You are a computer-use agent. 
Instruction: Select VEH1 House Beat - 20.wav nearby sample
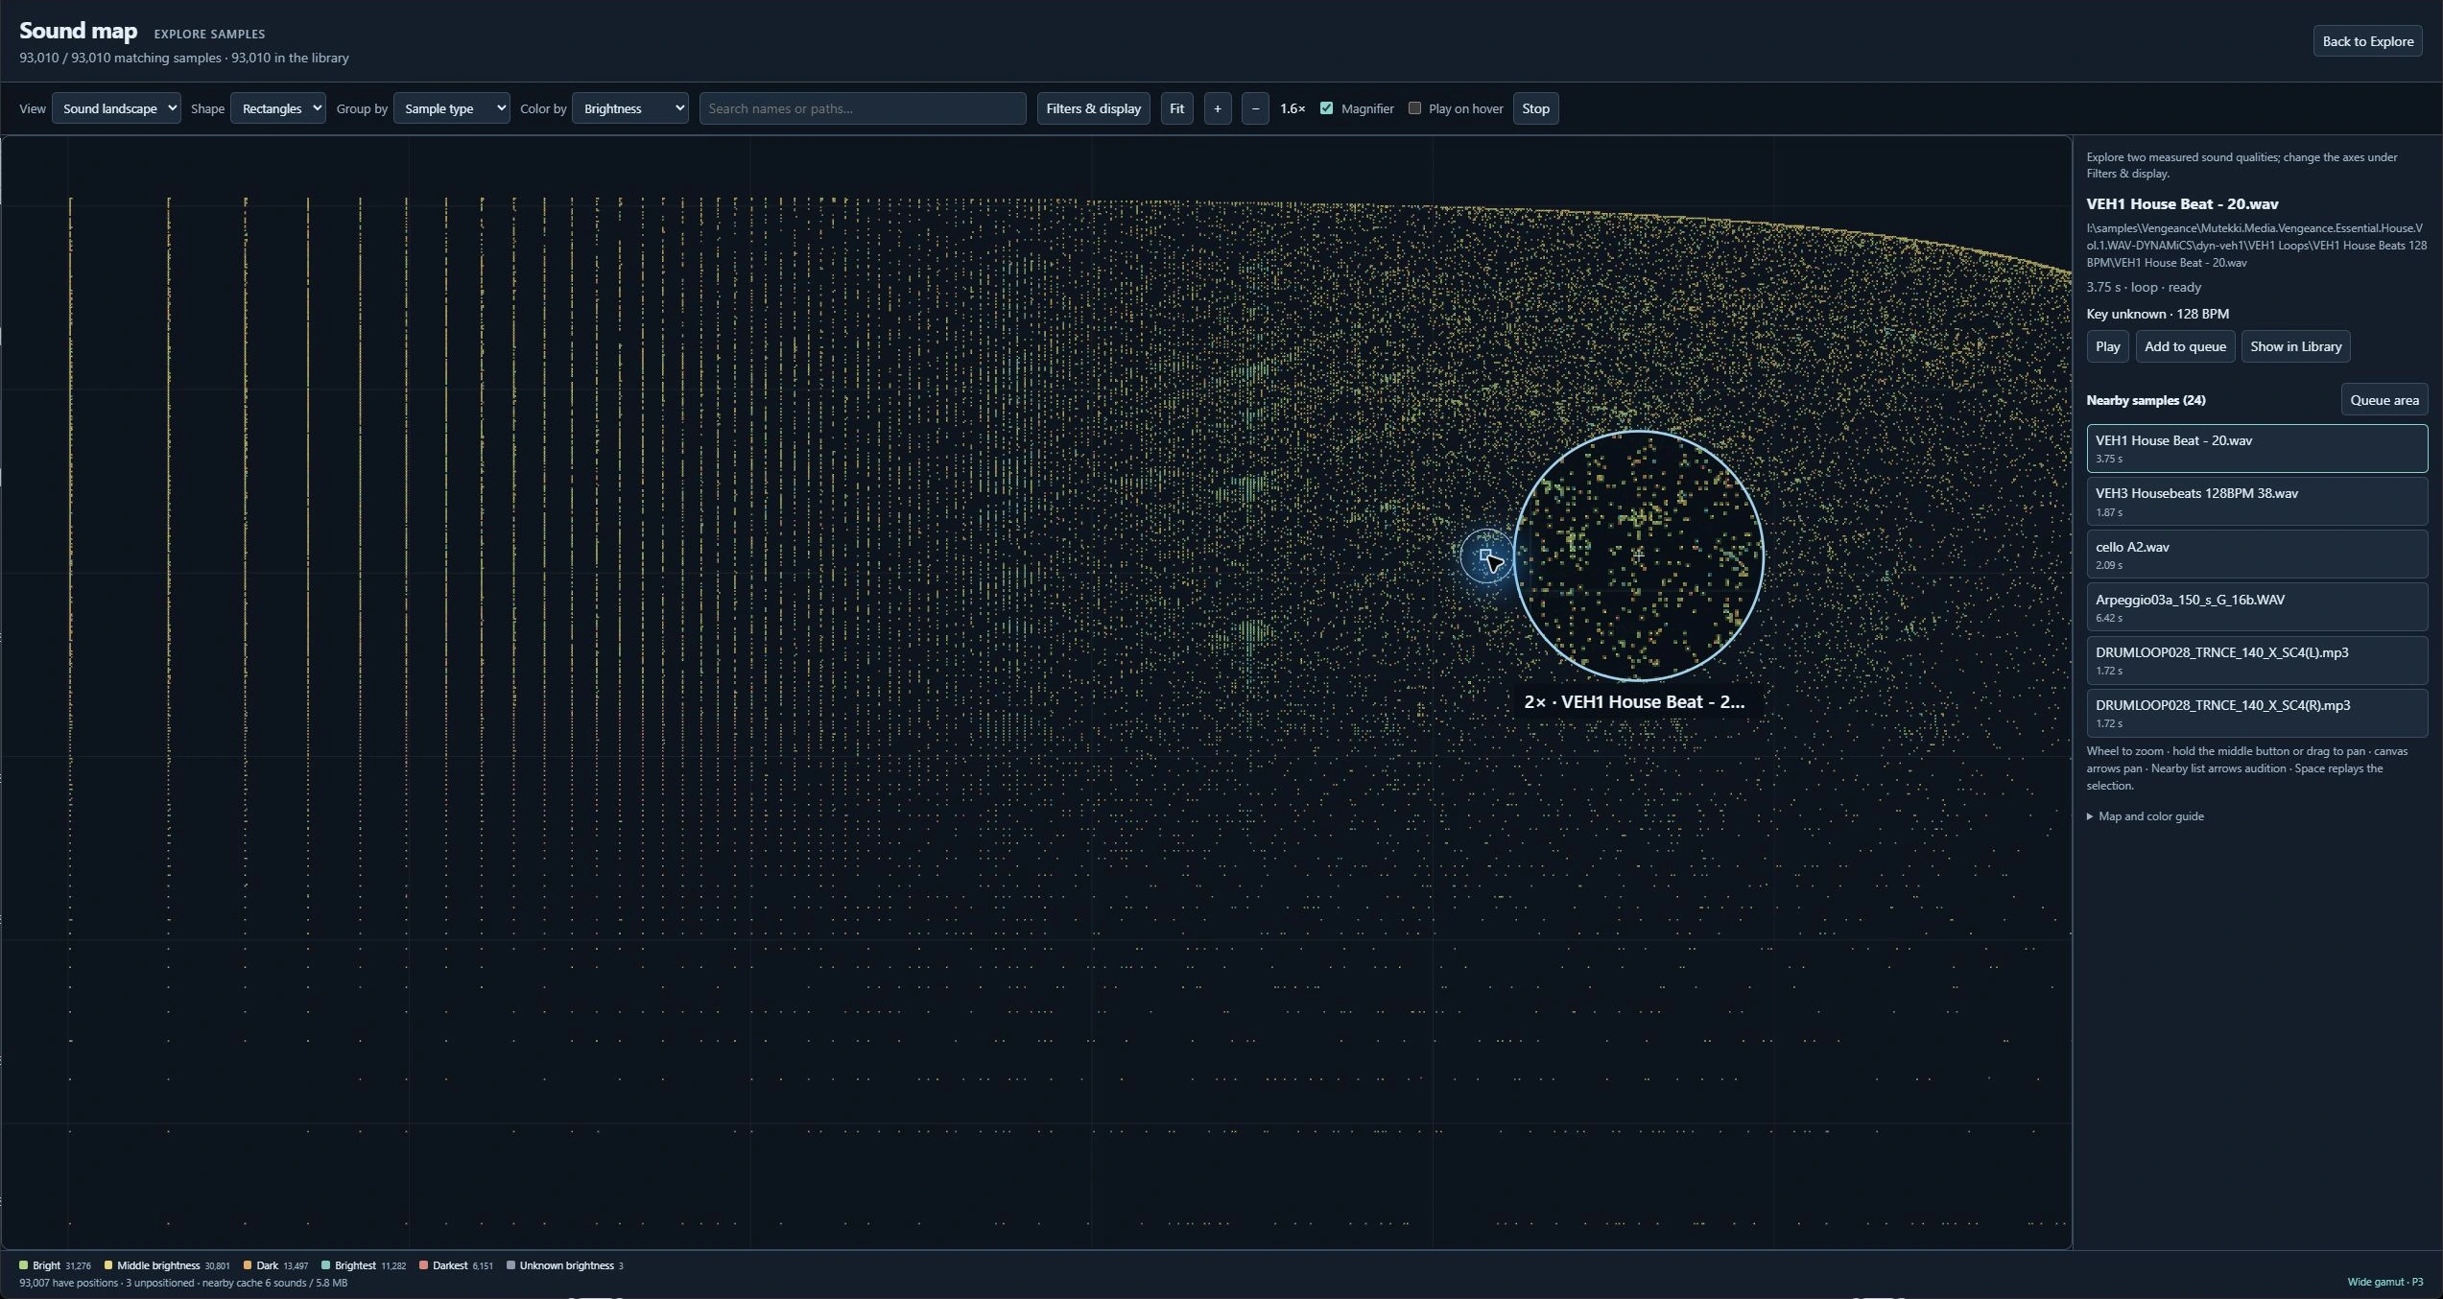2257,448
